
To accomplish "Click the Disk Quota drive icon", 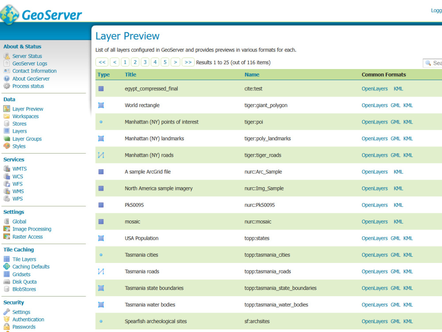I will coord(7,282).
